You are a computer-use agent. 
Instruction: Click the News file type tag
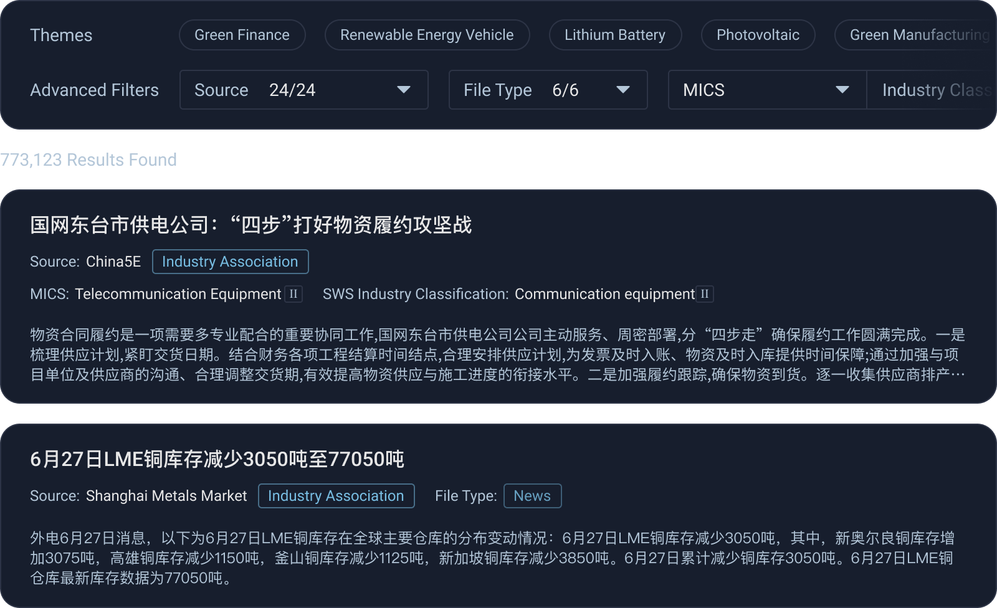point(533,496)
